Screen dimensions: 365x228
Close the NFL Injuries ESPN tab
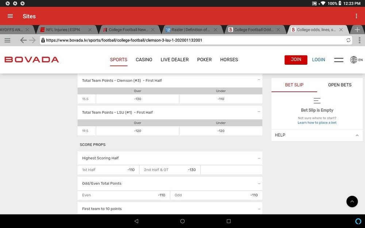pos(90,30)
